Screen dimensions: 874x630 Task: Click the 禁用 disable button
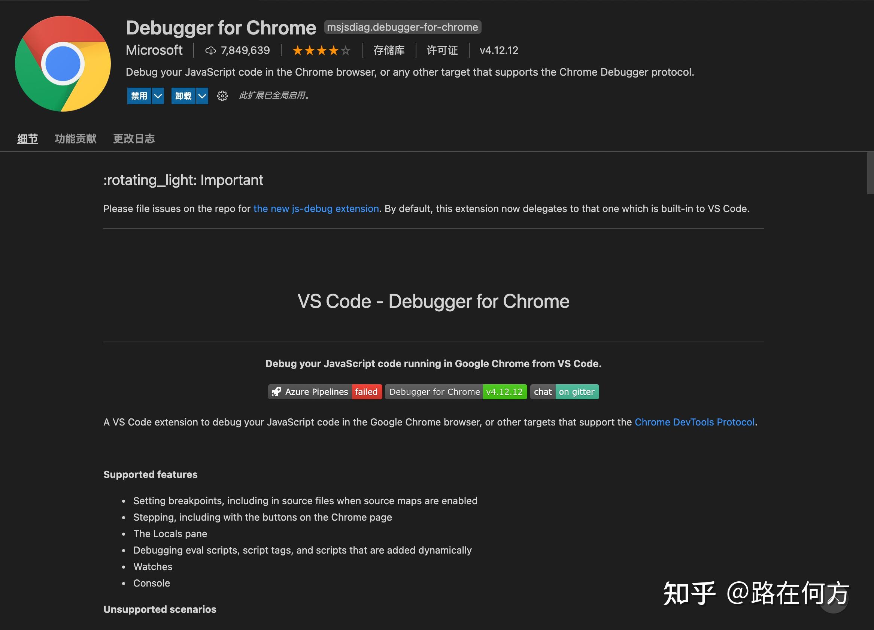point(140,96)
